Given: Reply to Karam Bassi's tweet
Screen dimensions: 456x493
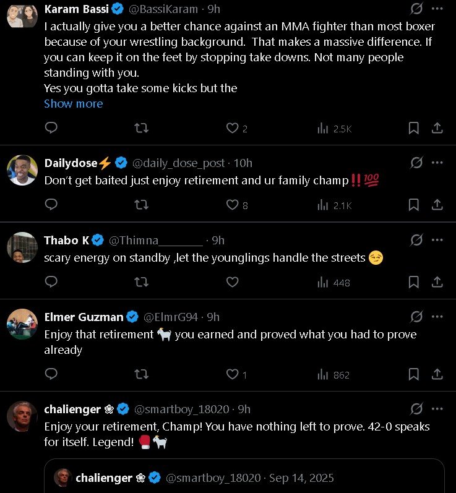Looking at the screenshot, I should click(52, 128).
